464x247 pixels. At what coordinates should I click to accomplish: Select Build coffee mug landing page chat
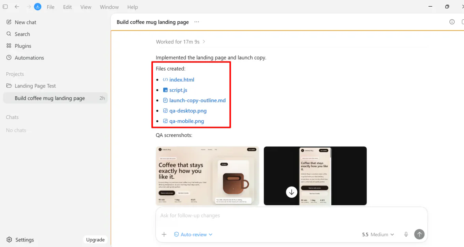point(55,98)
